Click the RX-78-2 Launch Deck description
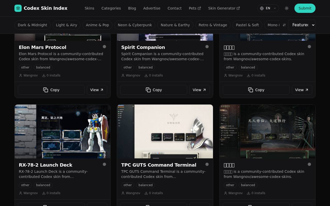330x206 pixels. tap(53, 174)
